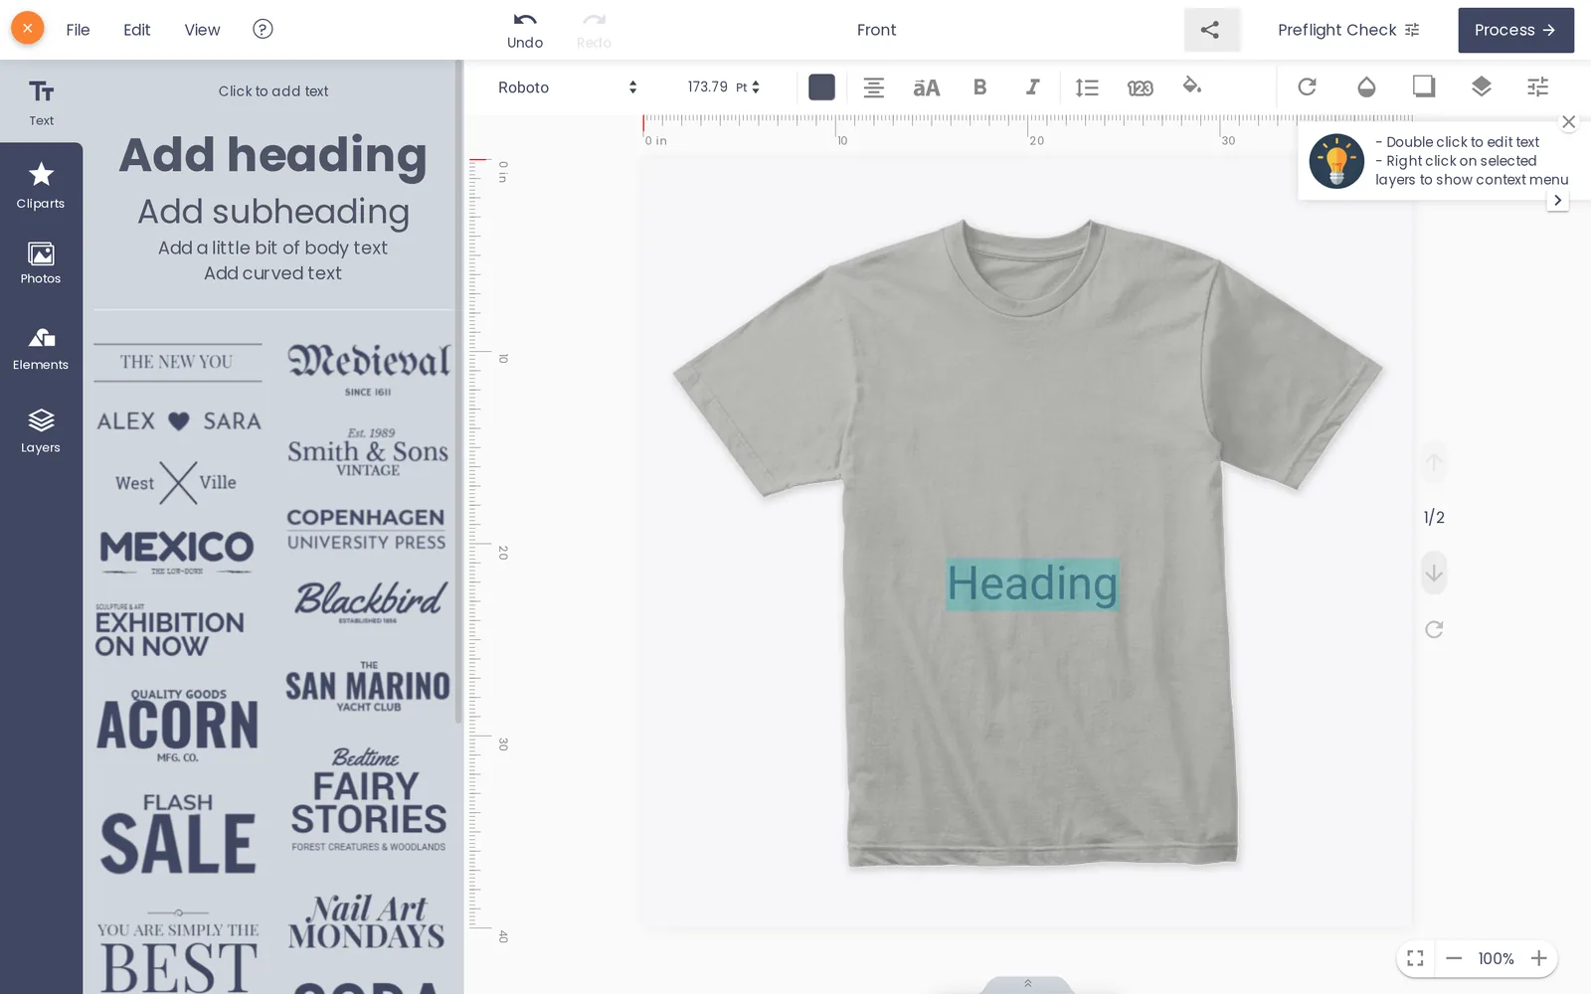This screenshot has height=994, width=1591.
Task: Open text alignment options
Action: 873,87
